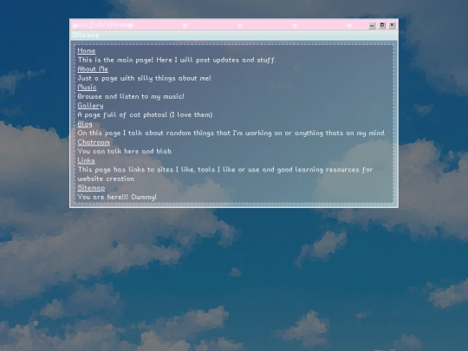Visit the Gallery link
Screen dimensions: 468x351
pos(90,106)
